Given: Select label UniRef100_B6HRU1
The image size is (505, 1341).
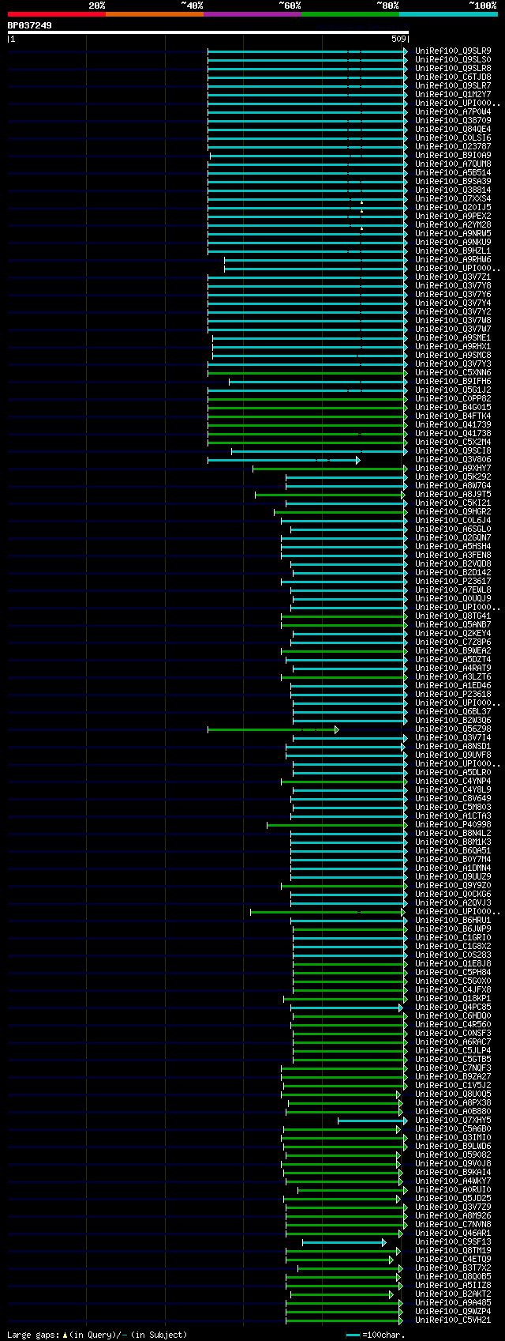Looking at the screenshot, I should click(x=453, y=921).
